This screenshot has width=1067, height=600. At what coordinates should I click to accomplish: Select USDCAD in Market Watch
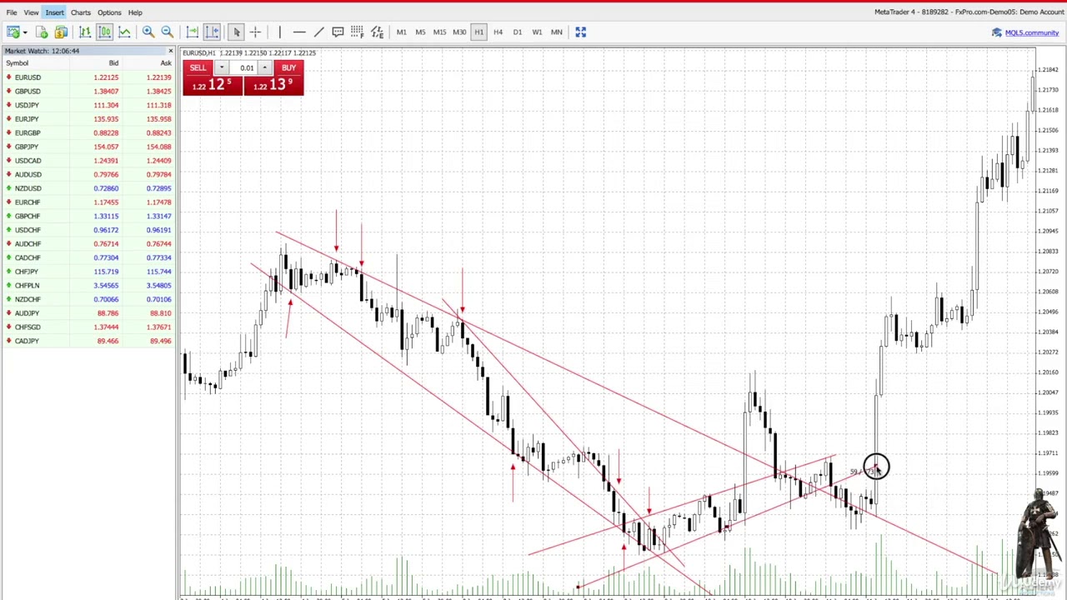pos(88,161)
